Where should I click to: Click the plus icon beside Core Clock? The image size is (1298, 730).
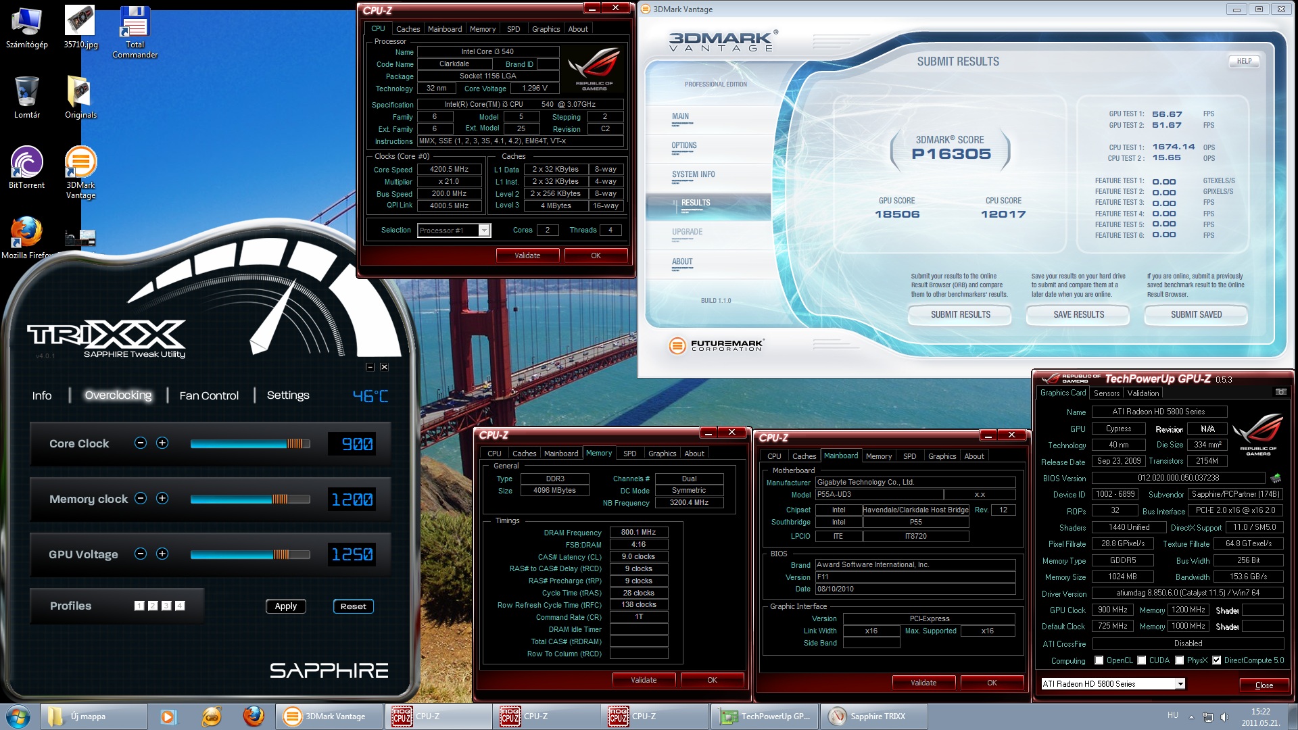tap(162, 443)
